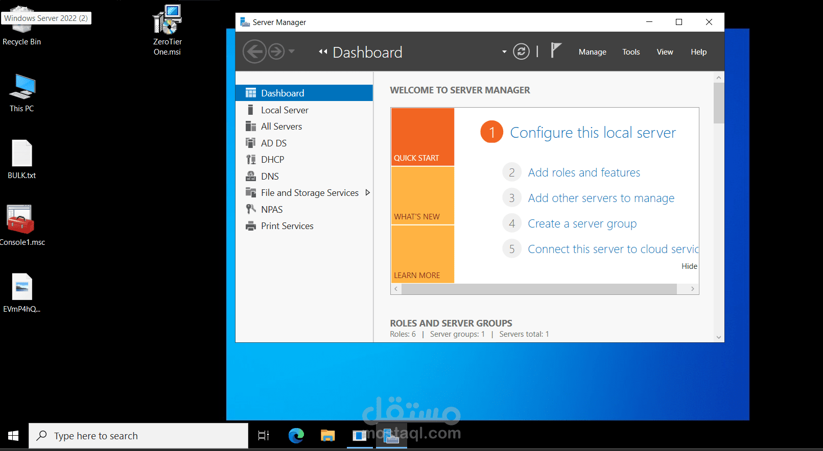
Task: Open the navigation history dropdown arrow
Action: [292, 52]
